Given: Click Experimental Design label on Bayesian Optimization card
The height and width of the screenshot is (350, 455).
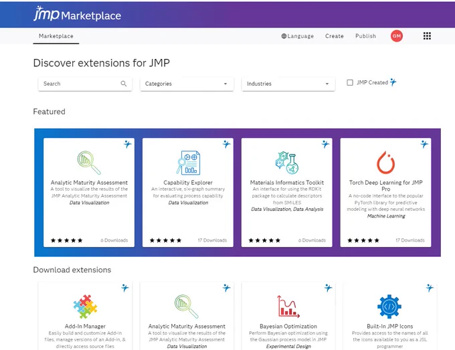Looking at the screenshot, I should [x=288, y=346].
